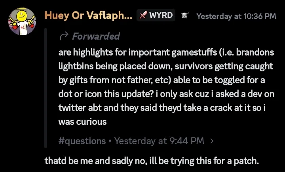285x172 pixels.
Task: Click the forwarded arrow icon
Action: point(63,36)
